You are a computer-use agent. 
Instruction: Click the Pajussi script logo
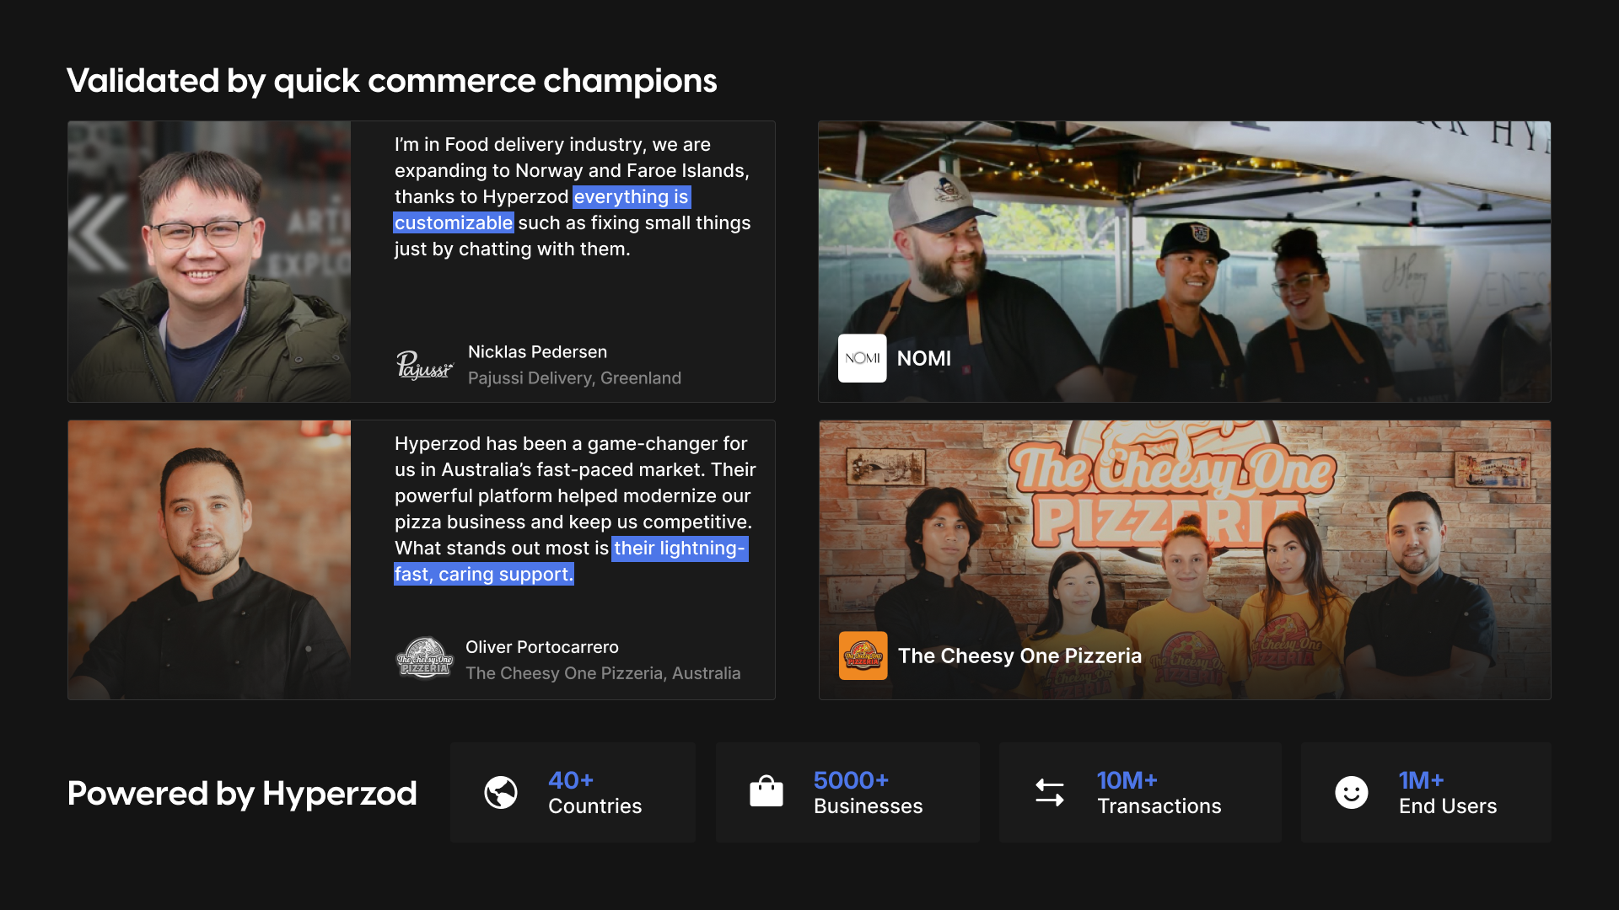tap(425, 365)
